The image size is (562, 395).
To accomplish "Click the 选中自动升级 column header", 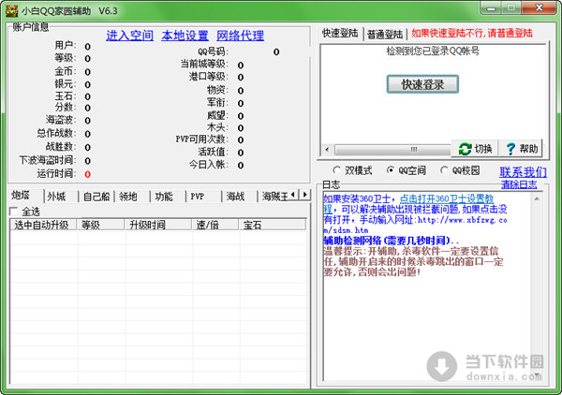I will pyautogui.click(x=43, y=225).
